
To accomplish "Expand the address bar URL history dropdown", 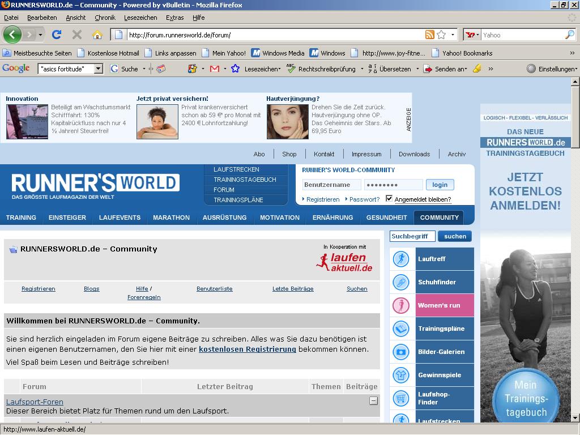I will [453, 35].
